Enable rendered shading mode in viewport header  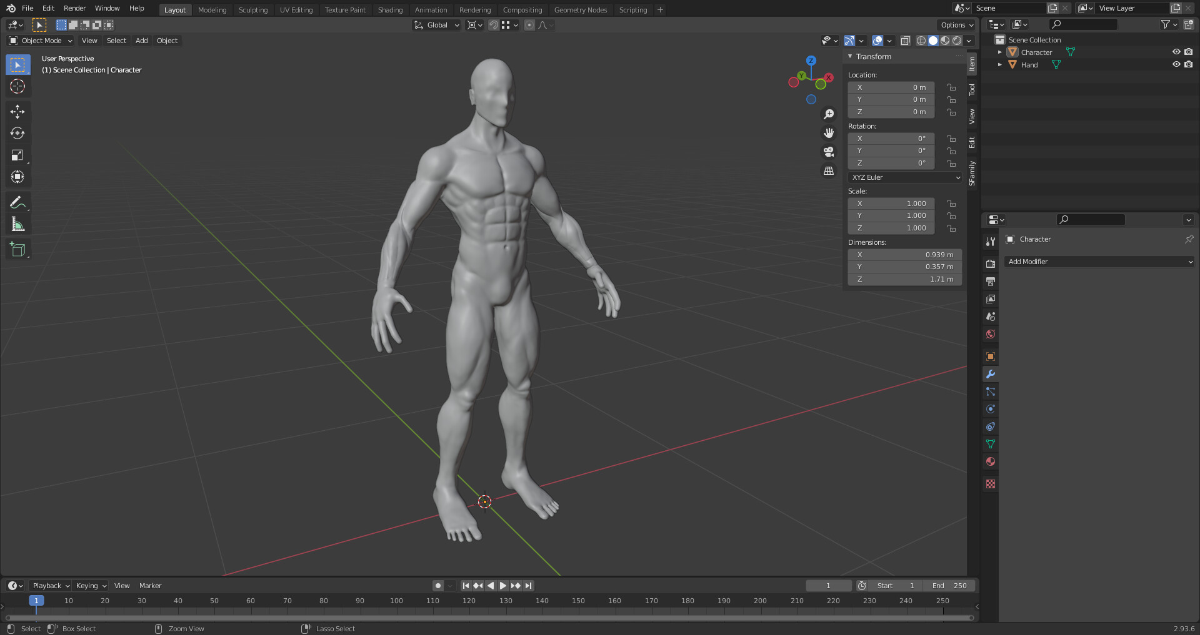tap(957, 41)
